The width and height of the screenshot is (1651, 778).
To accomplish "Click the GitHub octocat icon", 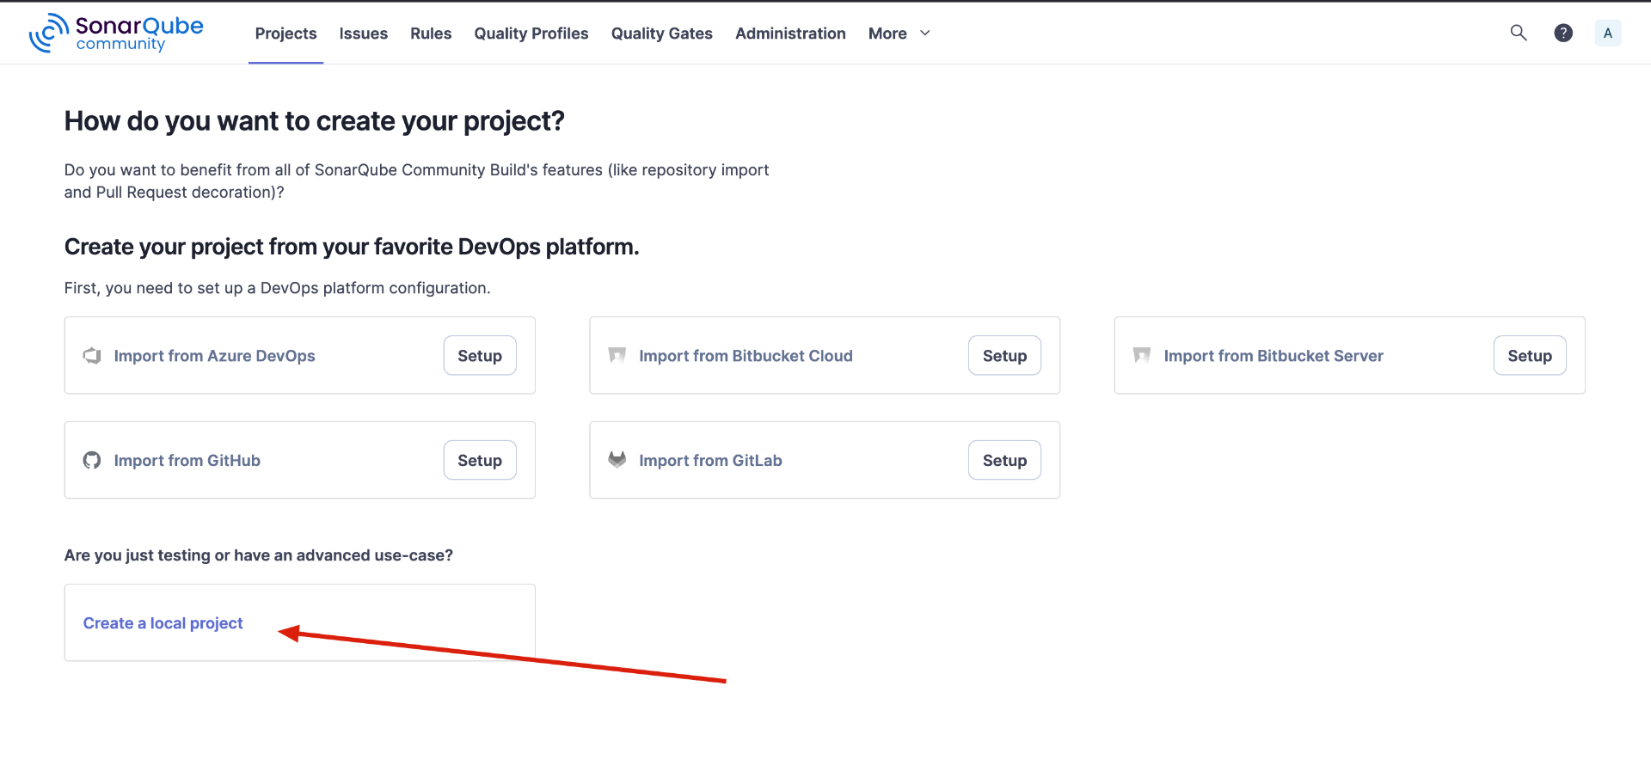I will point(92,461).
